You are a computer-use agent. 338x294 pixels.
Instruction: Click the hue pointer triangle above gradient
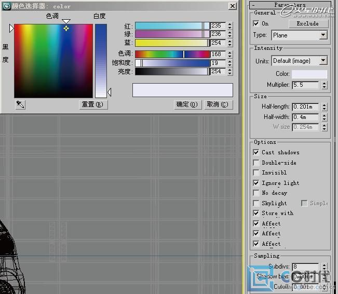coord(66,21)
